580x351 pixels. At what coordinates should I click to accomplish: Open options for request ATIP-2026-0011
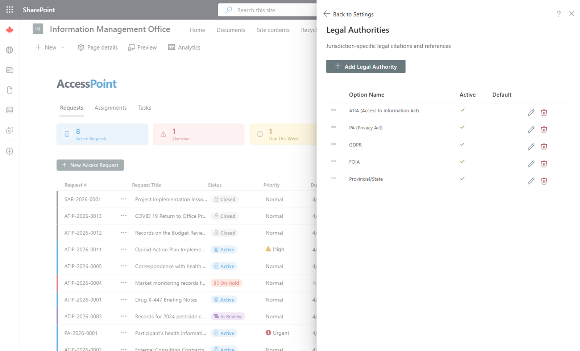[123, 249]
